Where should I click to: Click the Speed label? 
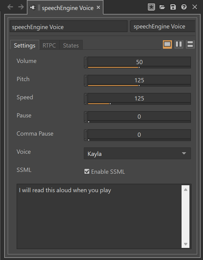pos(25,97)
